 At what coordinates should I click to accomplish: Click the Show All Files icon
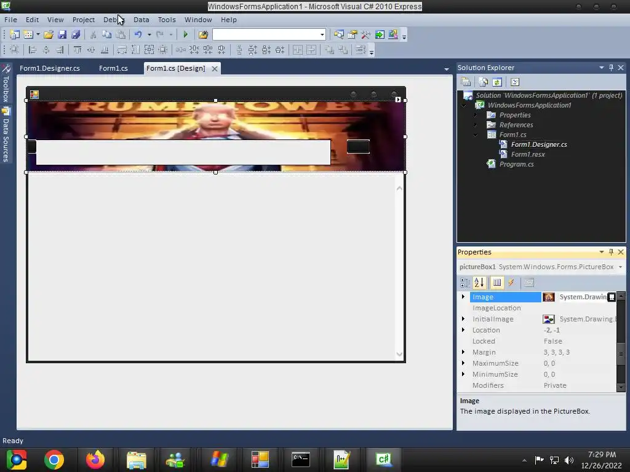(x=484, y=82)
